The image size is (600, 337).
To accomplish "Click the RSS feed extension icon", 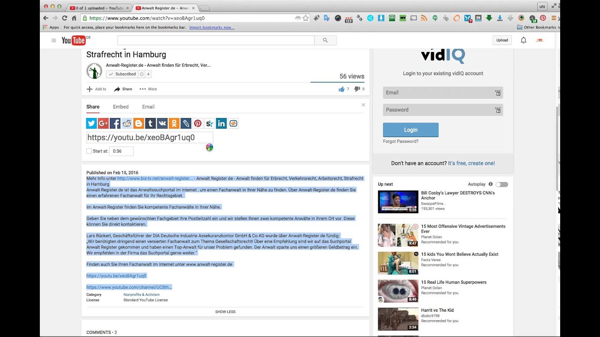I will (x=424, y=18).
